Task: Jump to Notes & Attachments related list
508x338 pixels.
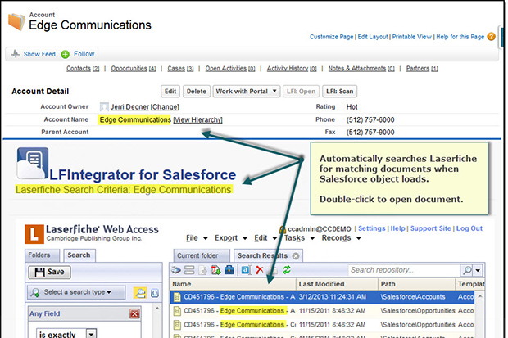Action: coord(361,68)
